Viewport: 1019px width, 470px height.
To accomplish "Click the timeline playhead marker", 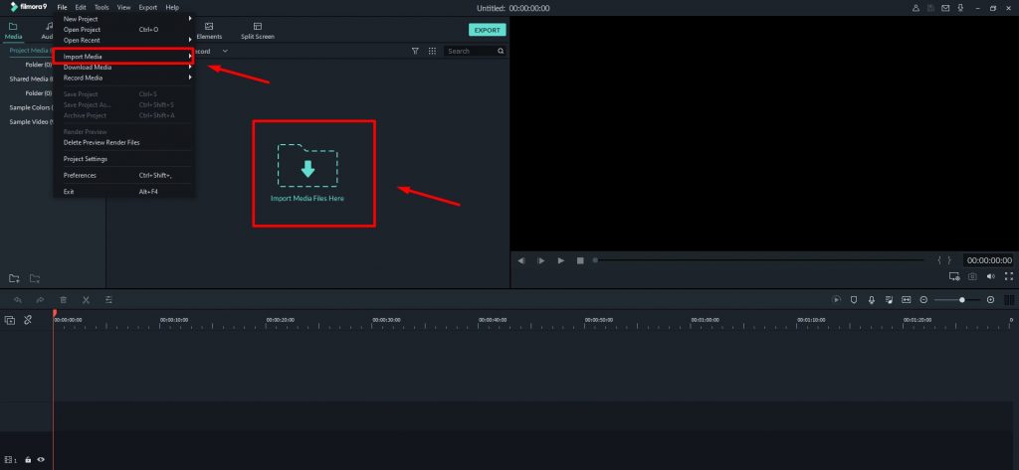I will tap(55, 314).
